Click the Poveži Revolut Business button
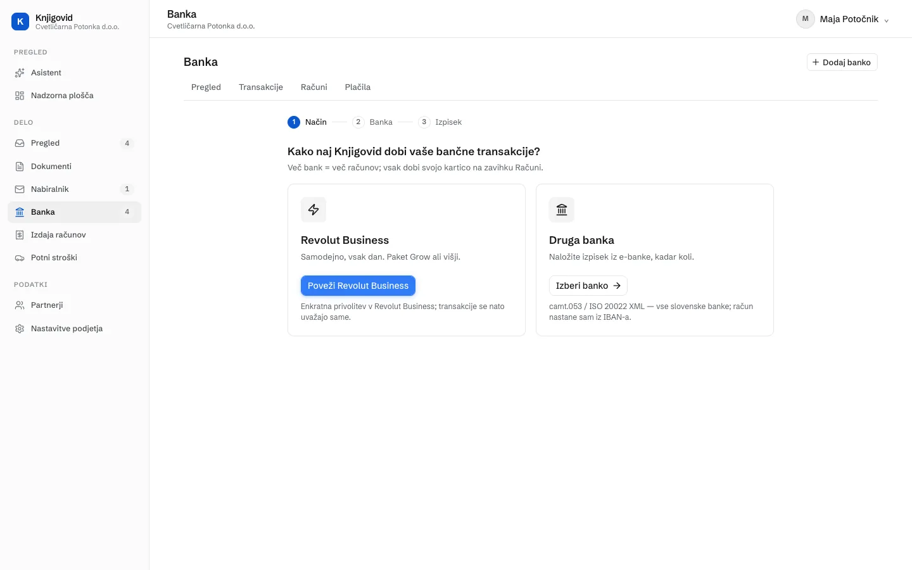 [358, 286]
